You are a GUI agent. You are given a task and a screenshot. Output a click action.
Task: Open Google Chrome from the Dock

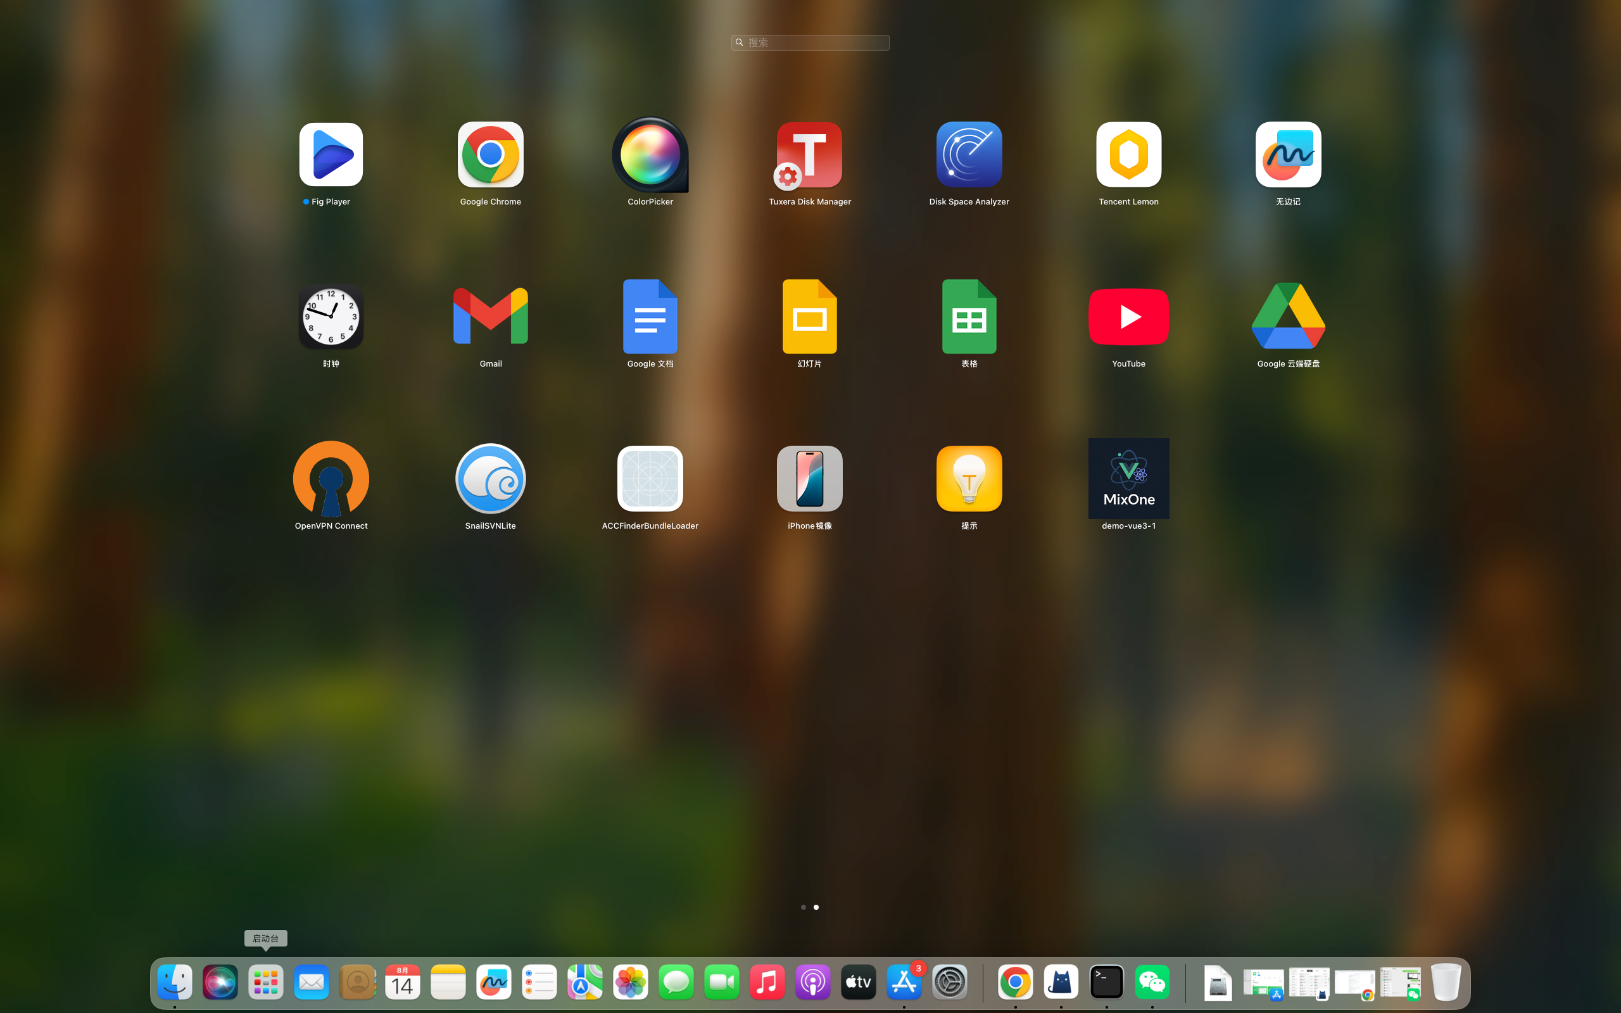(1016, 982)
